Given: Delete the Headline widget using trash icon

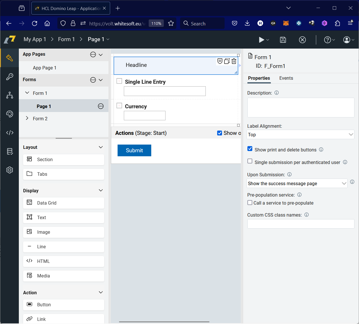Looking at the screenshot, I should (x=234, y=61).
